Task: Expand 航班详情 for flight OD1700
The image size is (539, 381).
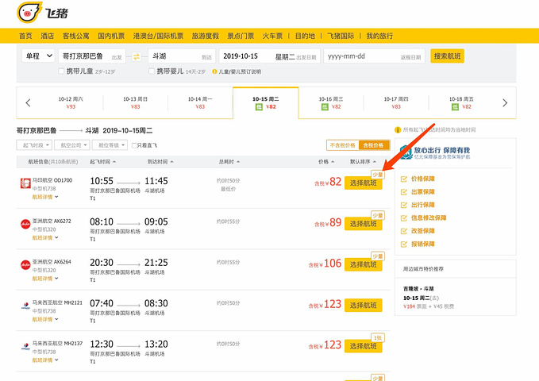Action: click(x=36, y=196)
